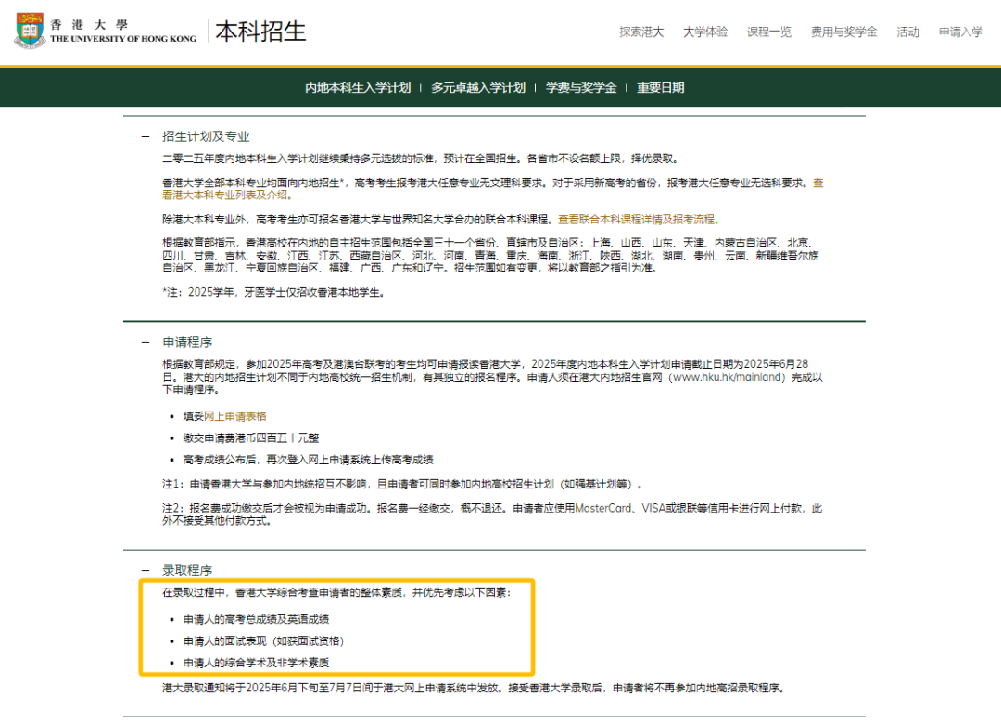Click the 注2 note about payment methods
Viewport: 1001px width, 722px height.
(x=492, y=514)
